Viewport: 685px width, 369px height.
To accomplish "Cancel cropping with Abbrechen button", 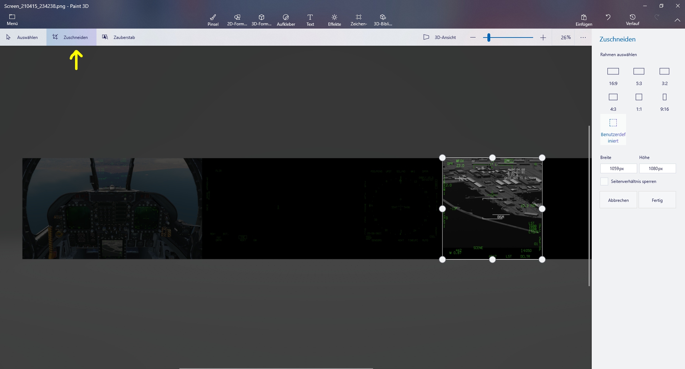I will (619, 200).
